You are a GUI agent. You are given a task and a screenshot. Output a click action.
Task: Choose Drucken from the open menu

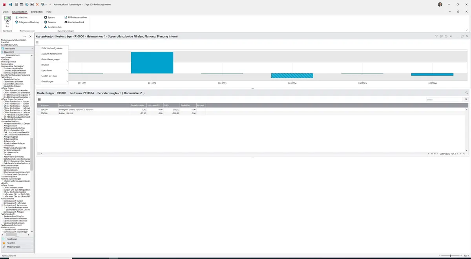52,65
